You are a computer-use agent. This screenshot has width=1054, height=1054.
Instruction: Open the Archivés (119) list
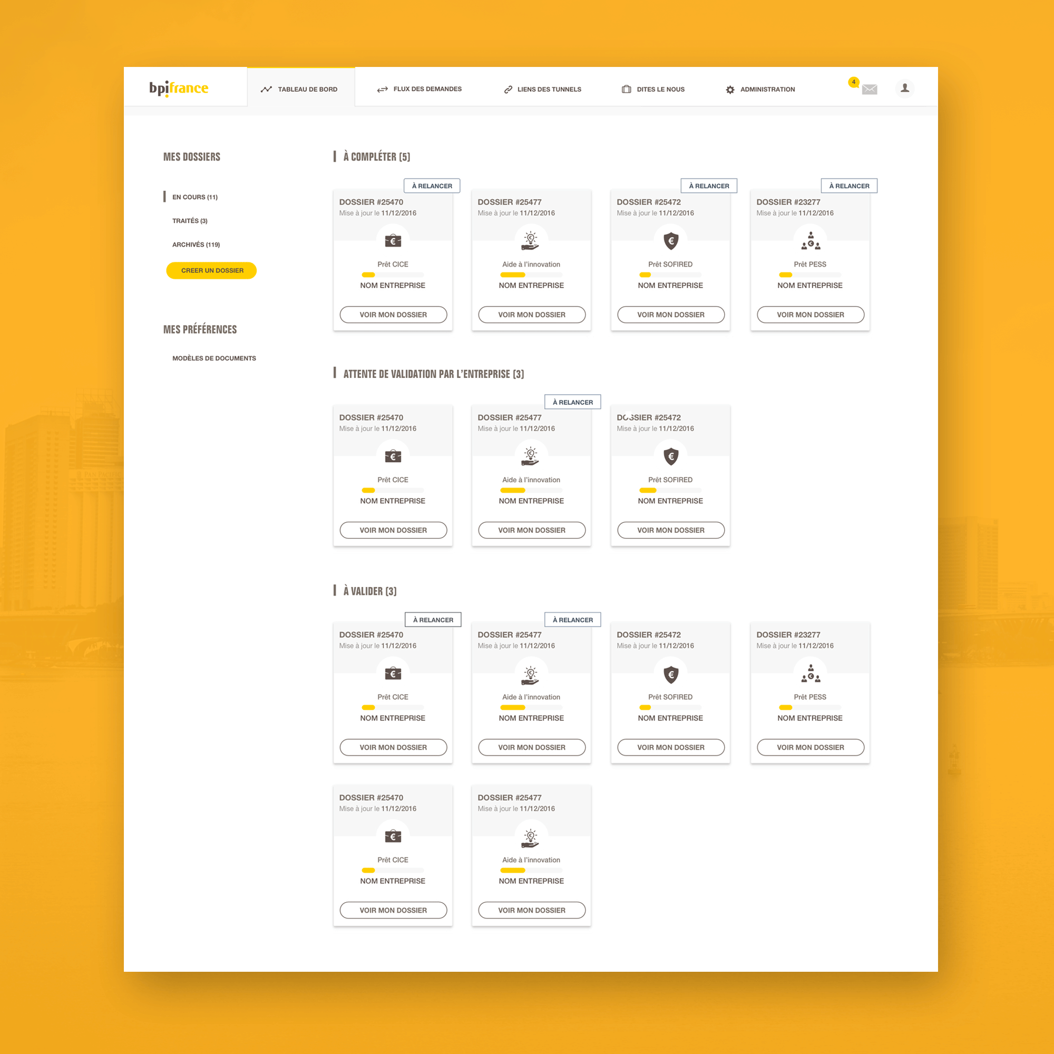196,245
